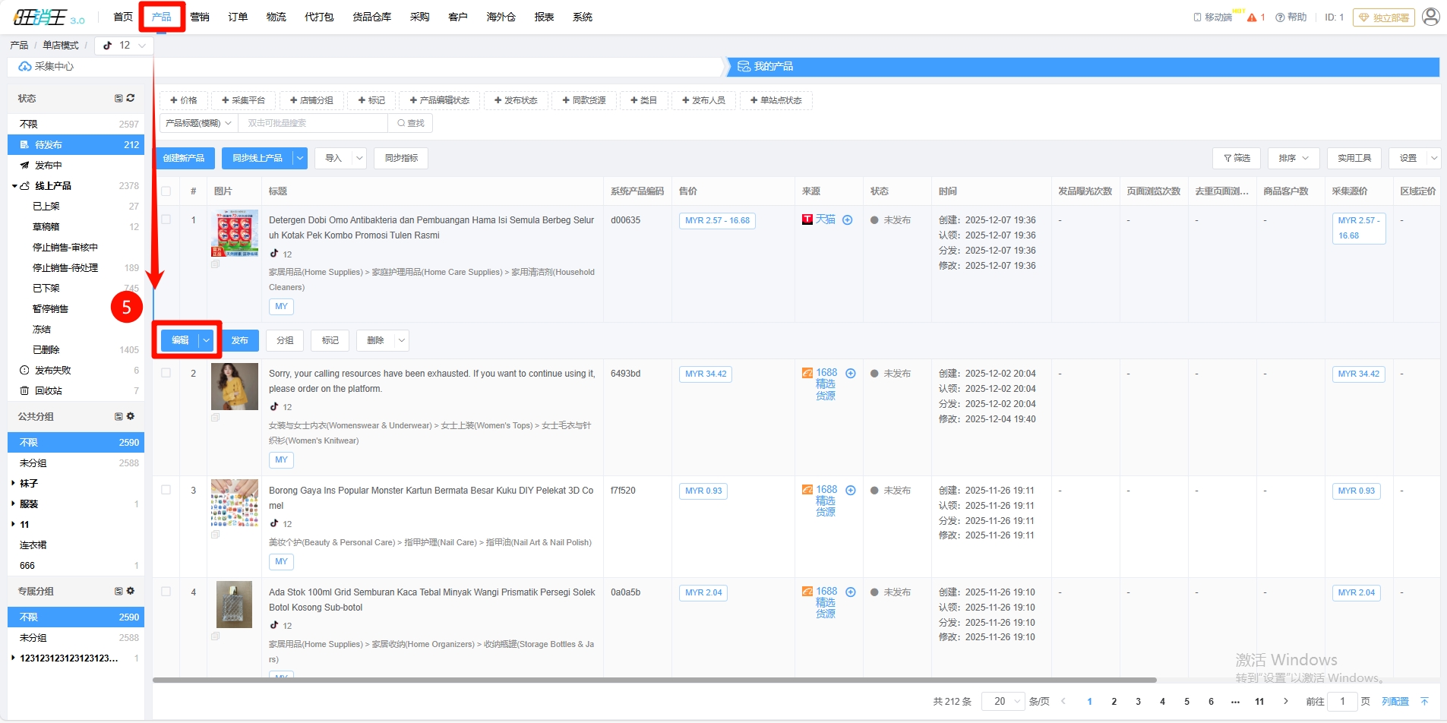Open the 20 per page dropdown
This screenshot has width=1447, height=723.
point(1003,701)
